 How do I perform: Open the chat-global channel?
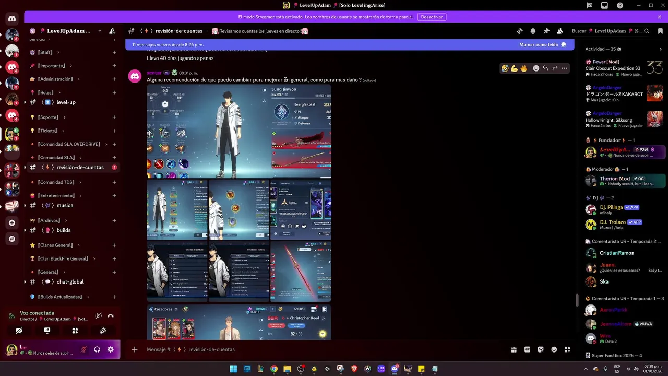click(72, 282)
